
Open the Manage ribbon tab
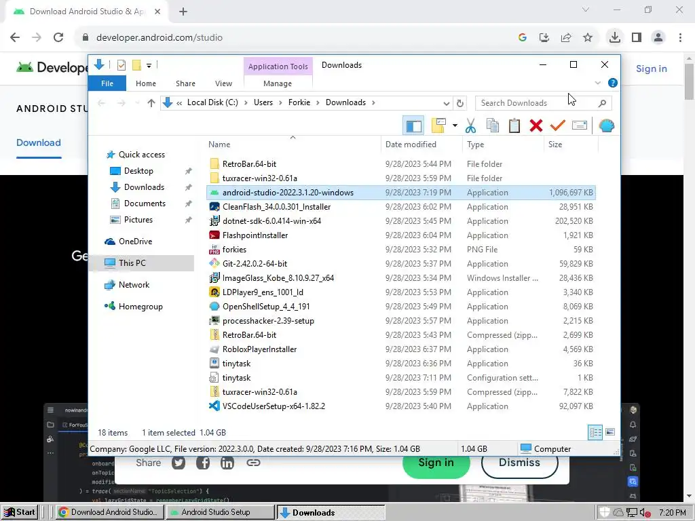tap(278, 83)
